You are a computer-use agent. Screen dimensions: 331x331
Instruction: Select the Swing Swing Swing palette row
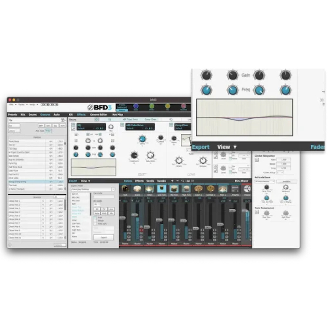(x=37, y=181)
